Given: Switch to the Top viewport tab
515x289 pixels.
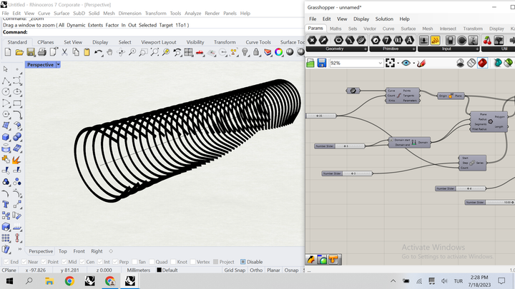Looking at the screenshot, I should tap(63, 251).
